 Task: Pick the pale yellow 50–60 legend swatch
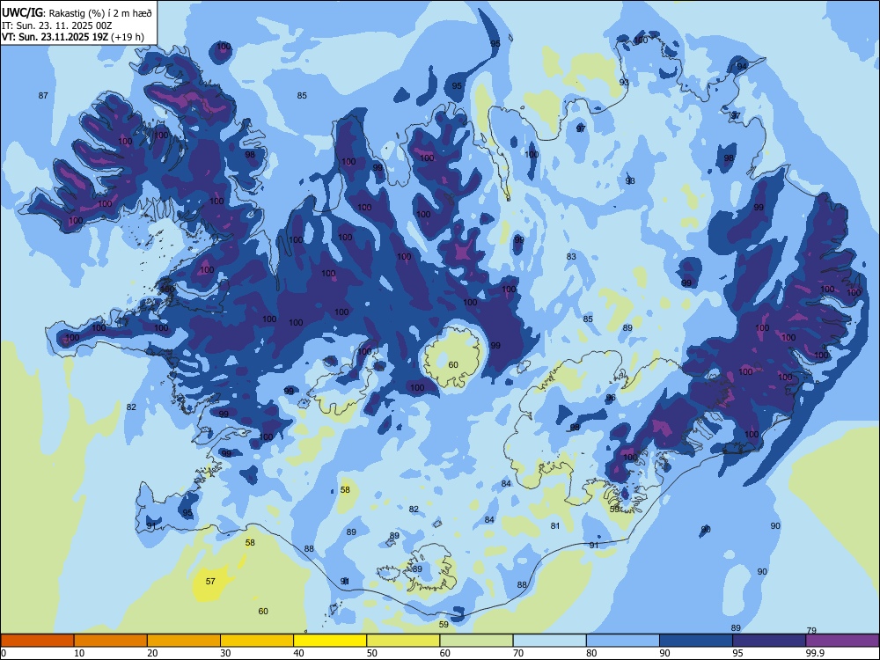click(x=403, y=641)
